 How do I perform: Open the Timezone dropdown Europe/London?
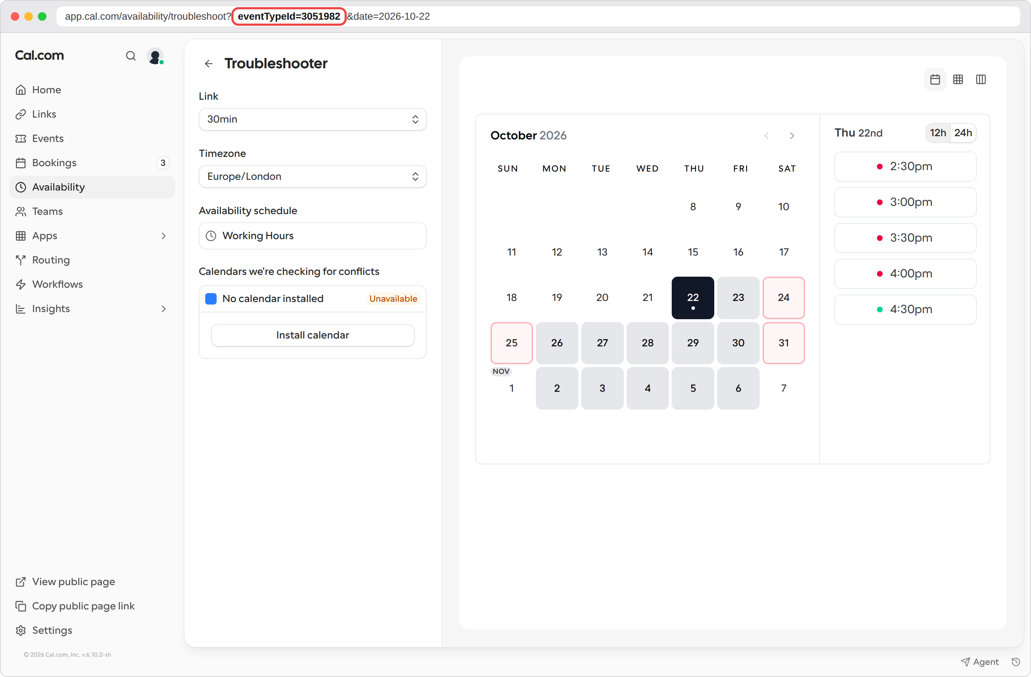[312, 176]
